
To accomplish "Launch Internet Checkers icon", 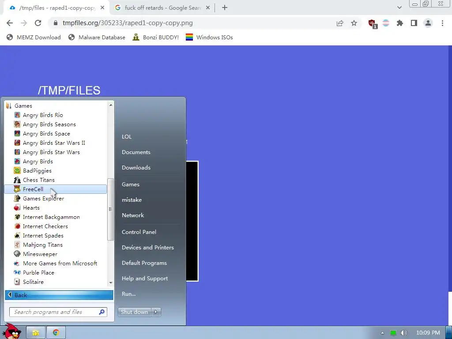I will click(17, 226).
